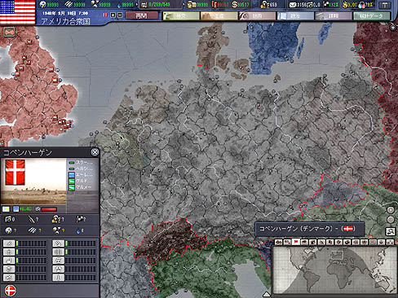This screenshot has height=298, width=398.
Task: Open the menu button at top-right corner
Action: 385,5
